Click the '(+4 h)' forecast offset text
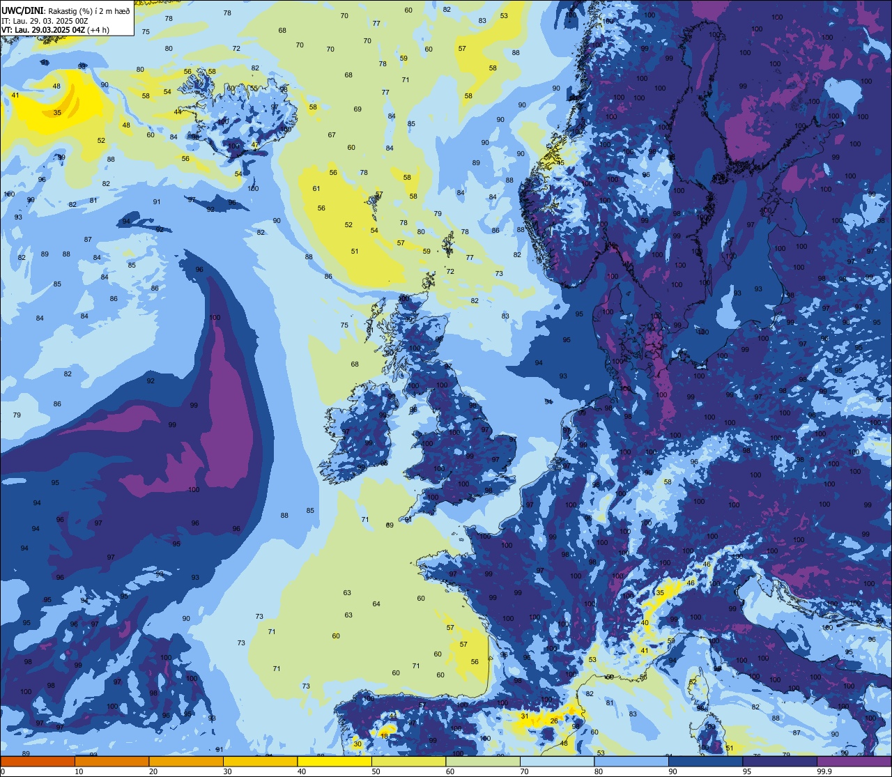The image size is (892, 777). tap(98, 30)
